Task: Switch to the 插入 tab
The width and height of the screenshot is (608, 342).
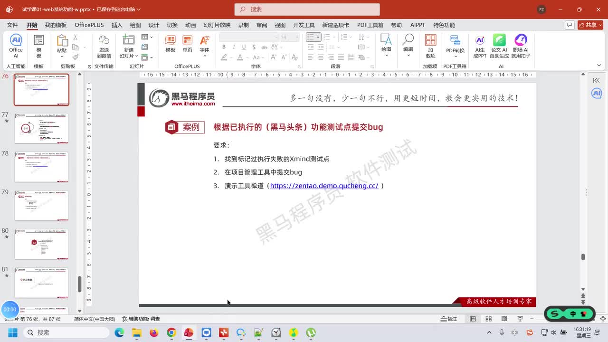Action: tap(117, 25)
